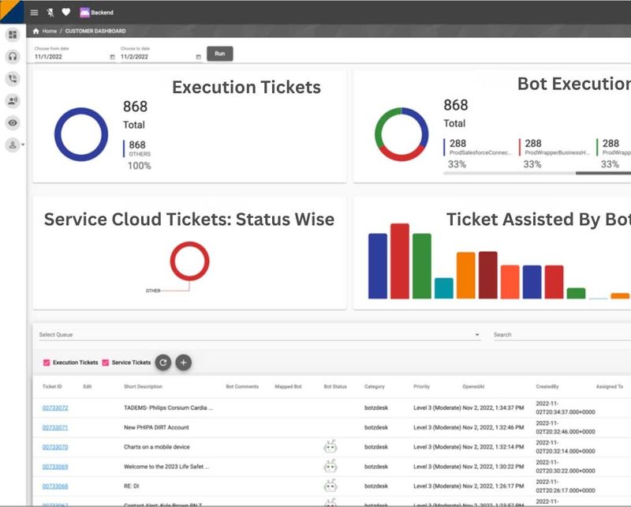Image resolution: width=631 pixels, height=507 pixels.
Task: Click bot status icon for ticket 00733070
Action: (x=330, y=447)
